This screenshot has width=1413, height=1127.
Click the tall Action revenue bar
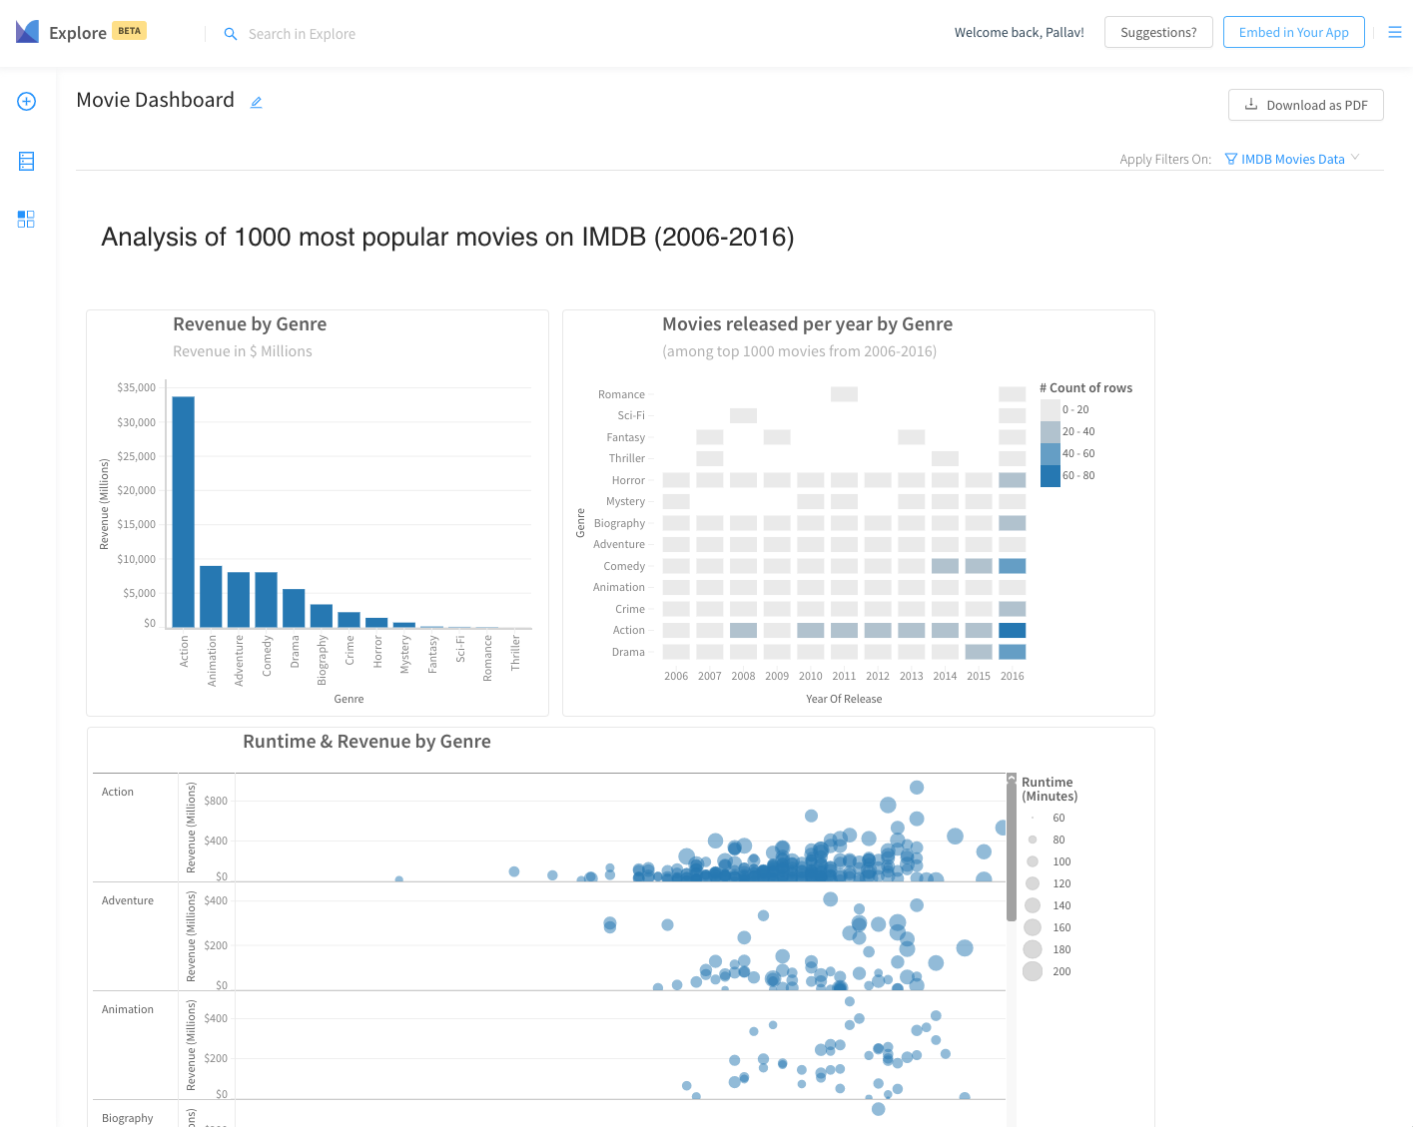[x=184, y=512]
